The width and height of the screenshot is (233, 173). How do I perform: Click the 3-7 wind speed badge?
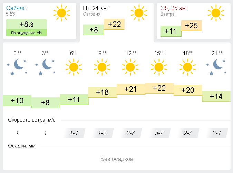(x=159, y=133)
